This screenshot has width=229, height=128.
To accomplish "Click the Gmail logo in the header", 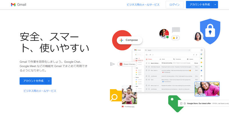I will [x=18, y=5].
